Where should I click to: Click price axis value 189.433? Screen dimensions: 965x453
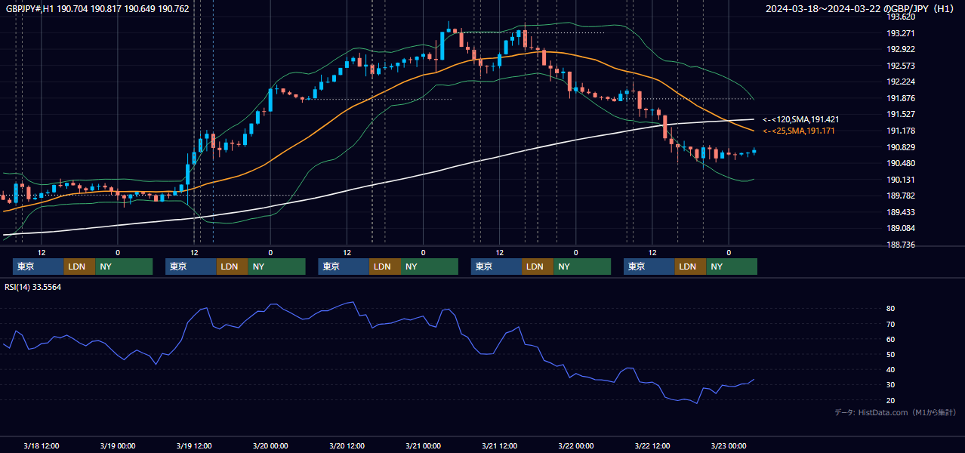point(900,212)
